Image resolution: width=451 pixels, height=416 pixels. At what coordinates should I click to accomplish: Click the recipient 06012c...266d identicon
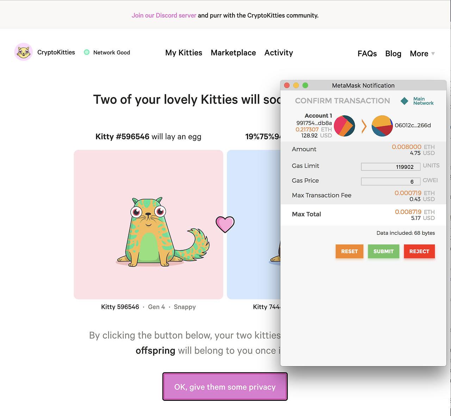[x=382, y=126]
